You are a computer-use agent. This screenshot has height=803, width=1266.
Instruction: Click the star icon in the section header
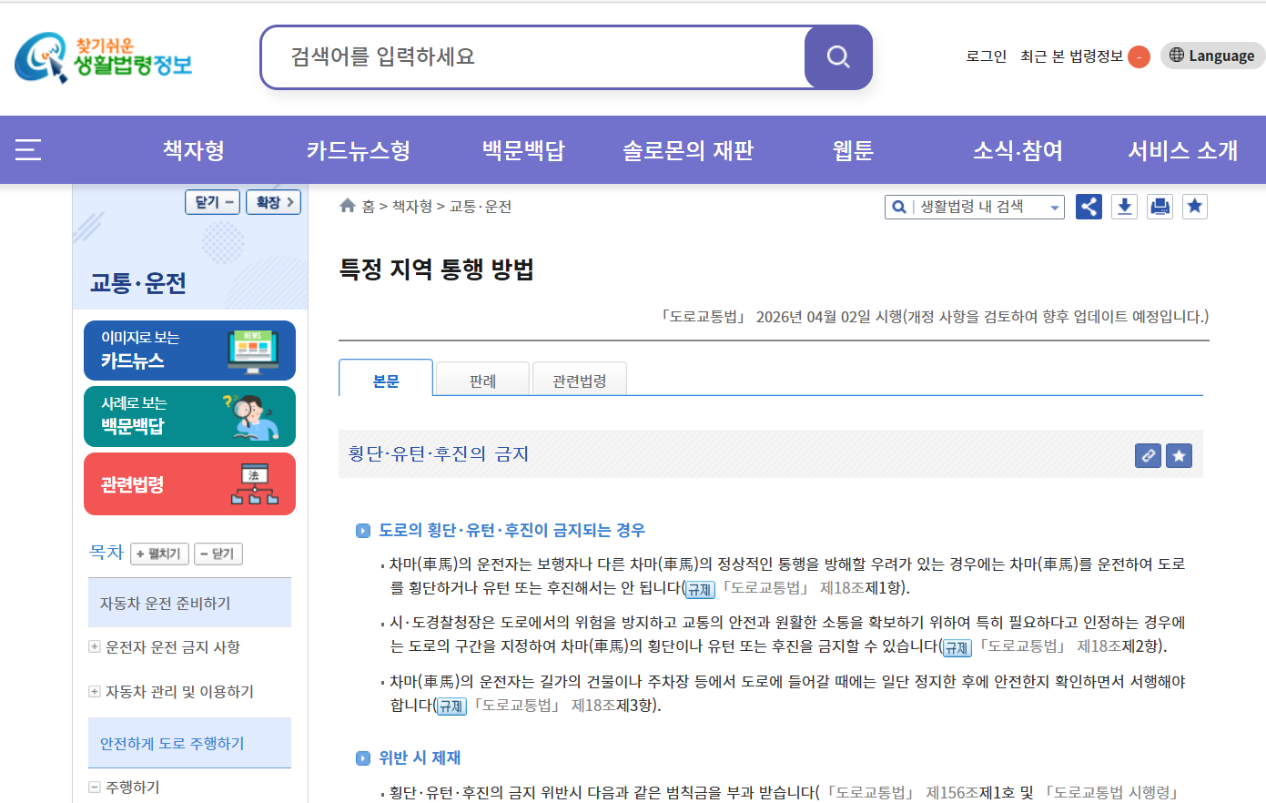coord(1180,455)
